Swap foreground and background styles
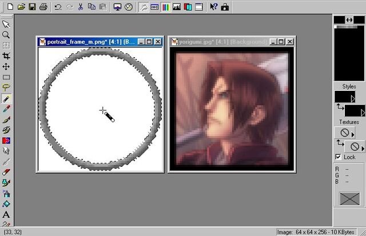Viewport: 366px width, 236px height. tap(340, 107)
